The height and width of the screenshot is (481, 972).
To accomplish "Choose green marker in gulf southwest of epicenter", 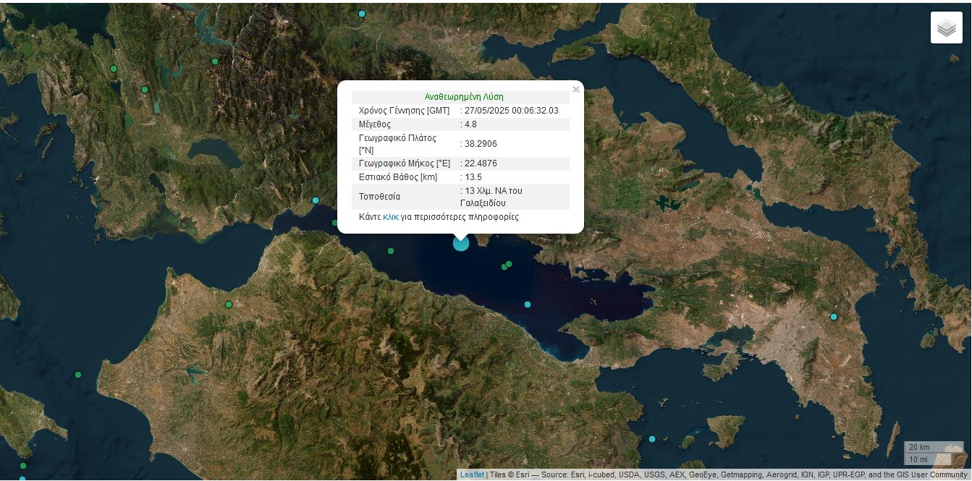I will [x=391, y=251].
